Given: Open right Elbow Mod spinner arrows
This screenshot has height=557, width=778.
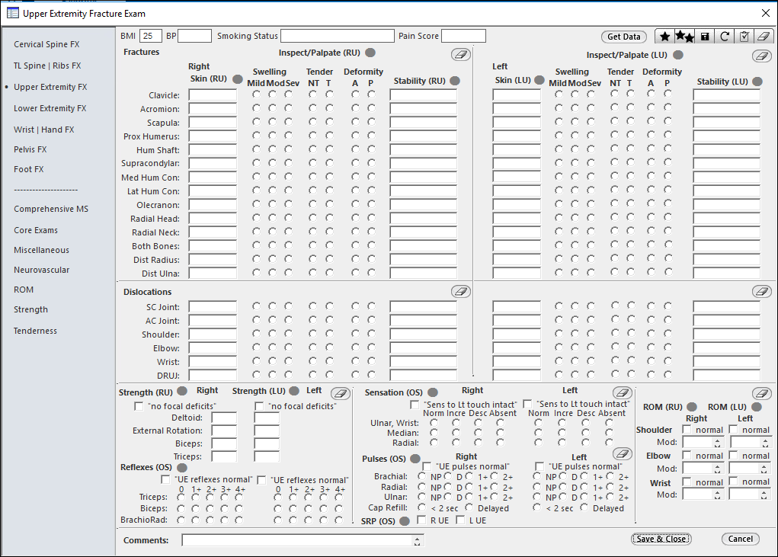Looking at the screenshot, I should click(718, 468).
